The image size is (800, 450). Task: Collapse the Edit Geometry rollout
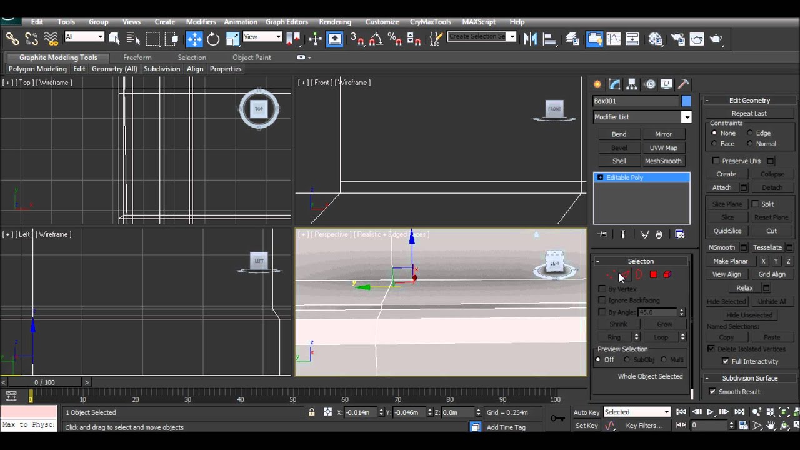click(x=707, y=101)
